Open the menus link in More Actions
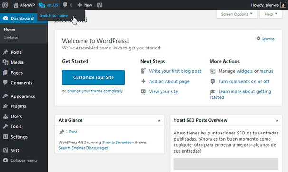Viewport: 288px width, 172px height. click(266, 71)
